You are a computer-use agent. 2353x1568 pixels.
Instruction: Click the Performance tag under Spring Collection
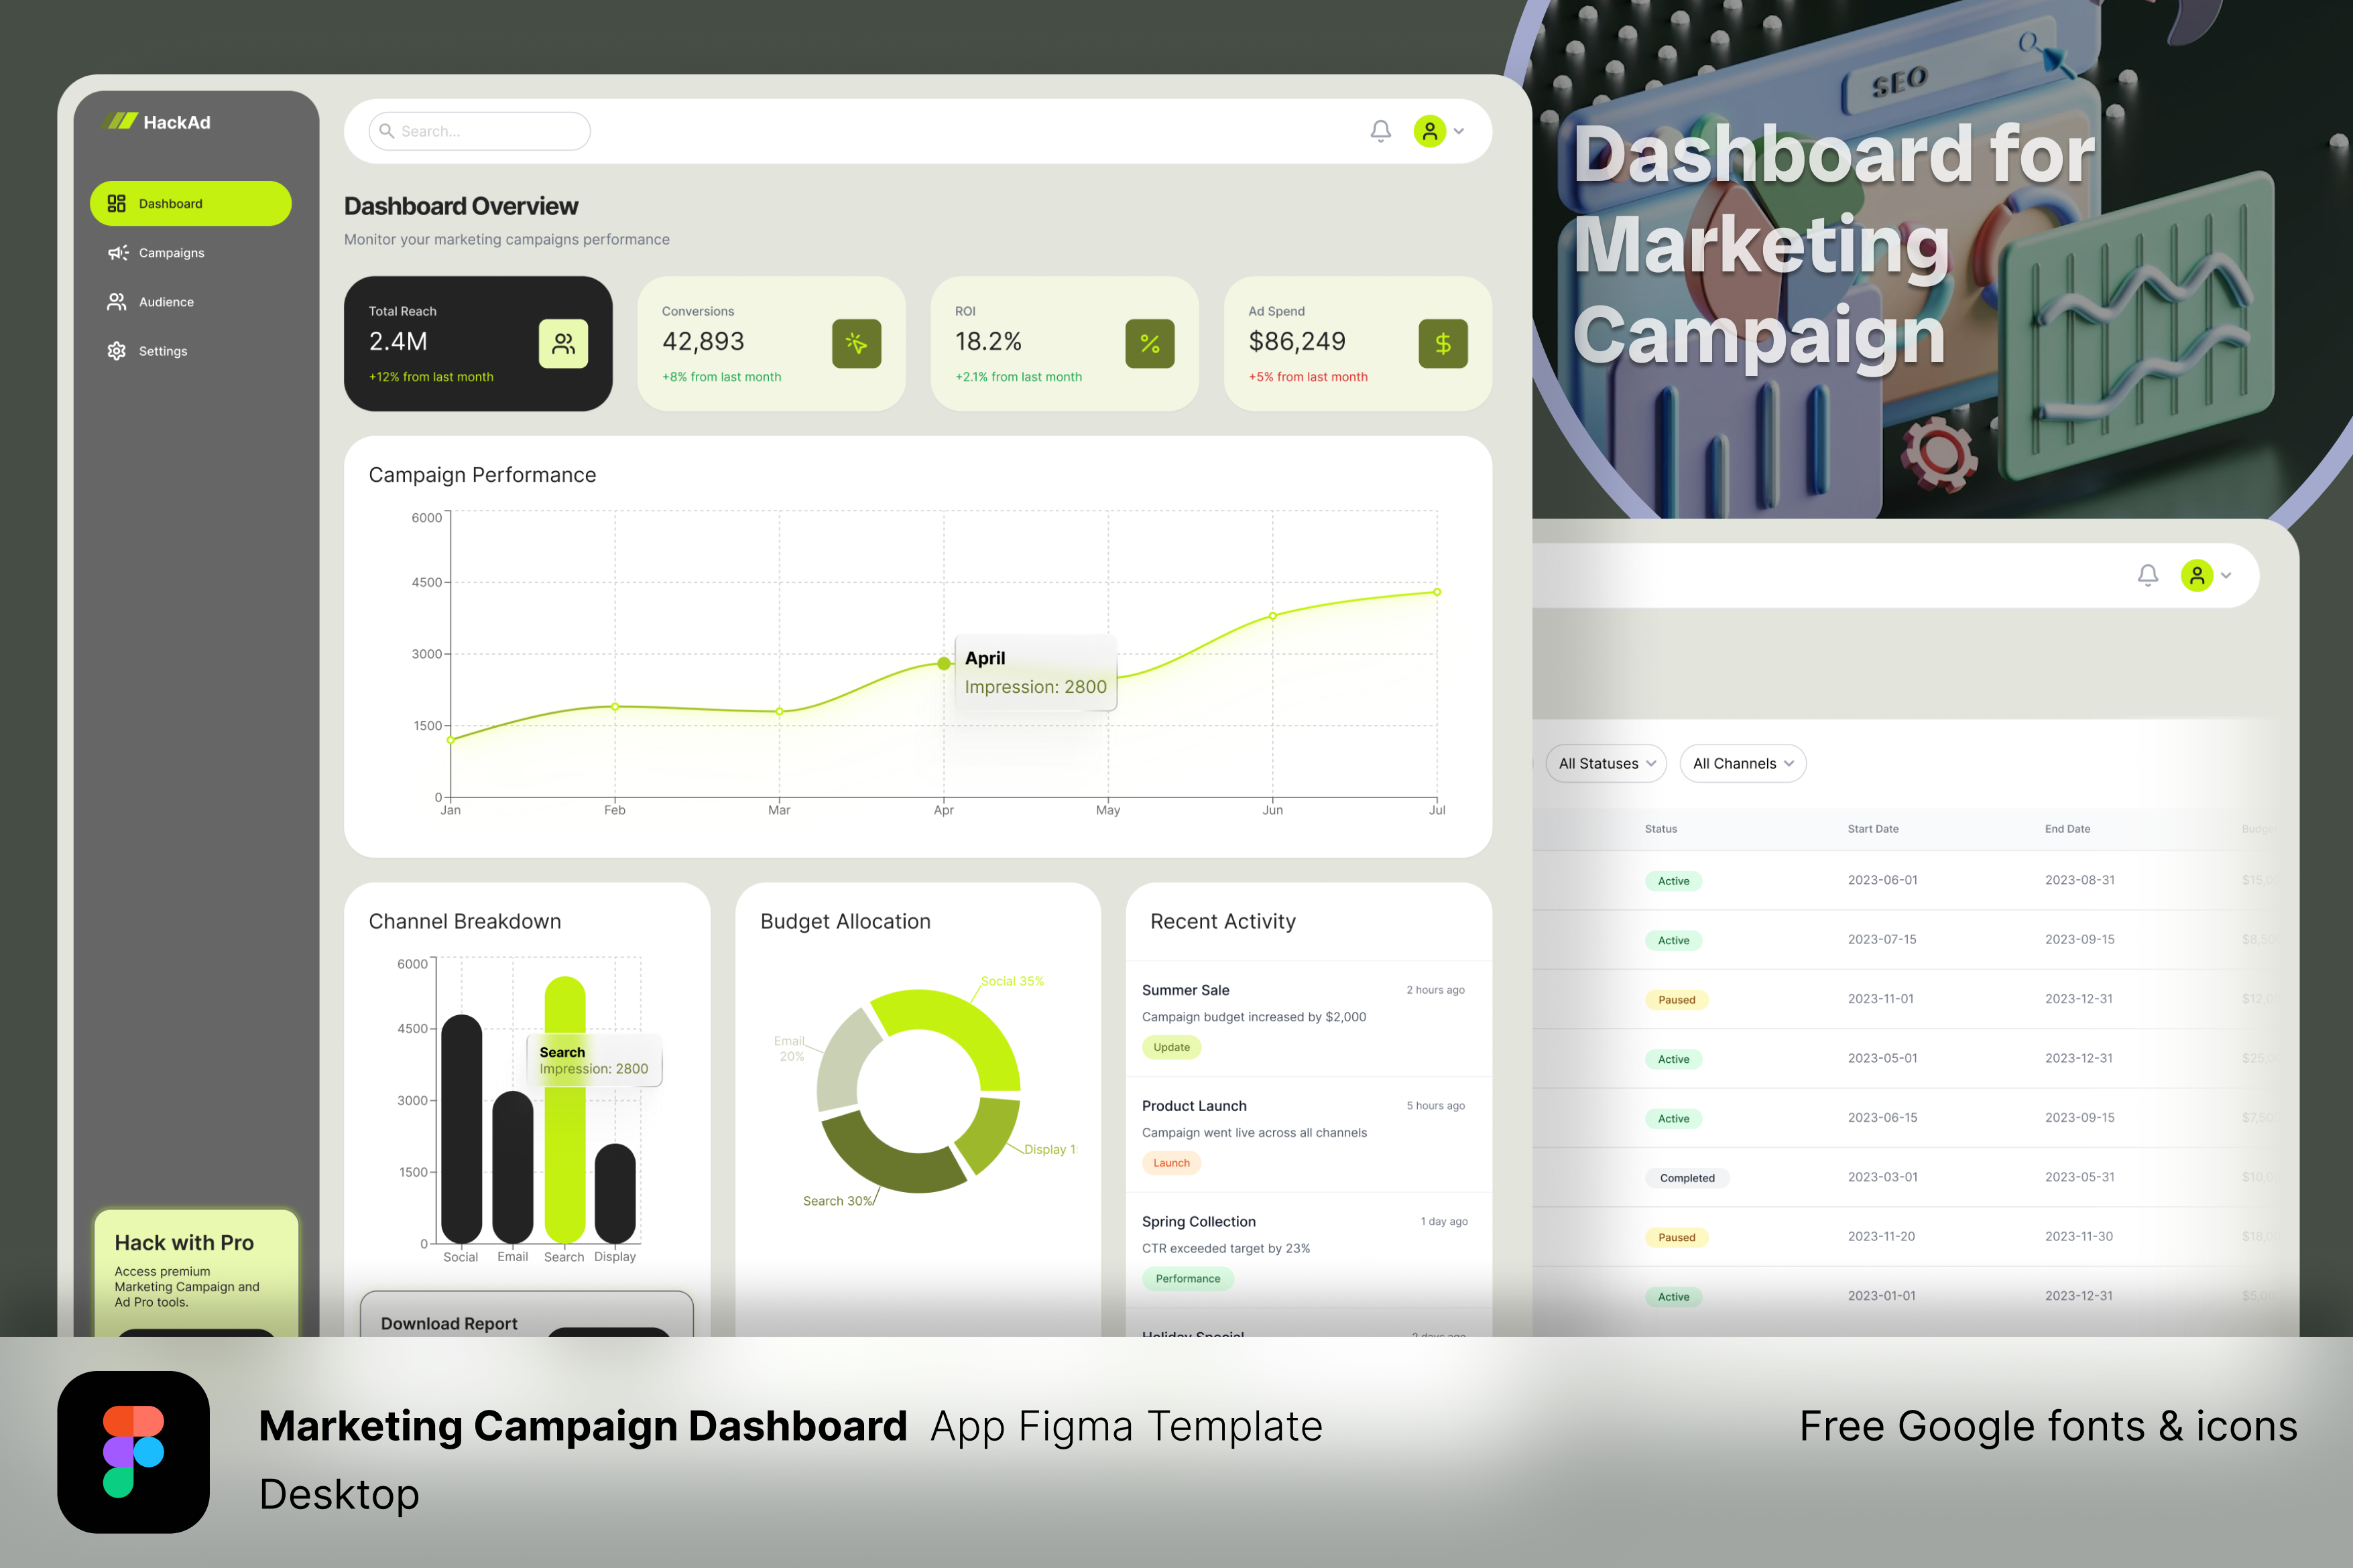[x=1187, y=1278]
